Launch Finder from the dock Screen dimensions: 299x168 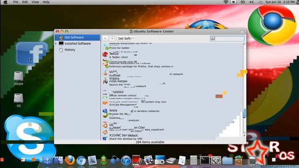pyautogui.click(x=58, y=161)
